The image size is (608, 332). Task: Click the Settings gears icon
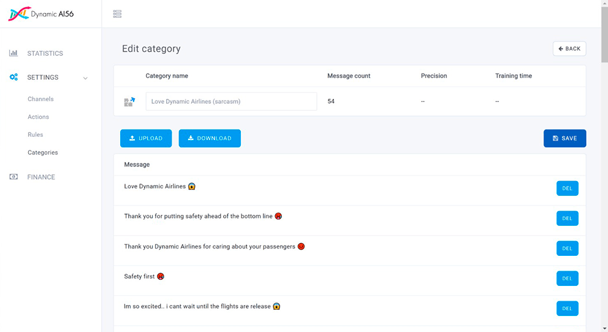tap(13, 77)
